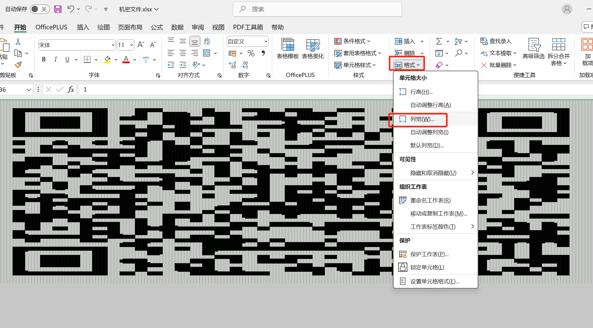Image resolution: width=593 pixels, height=328 pixels.
Task: Select 保护工作表(P)... menu item
Action: [435, 254]
